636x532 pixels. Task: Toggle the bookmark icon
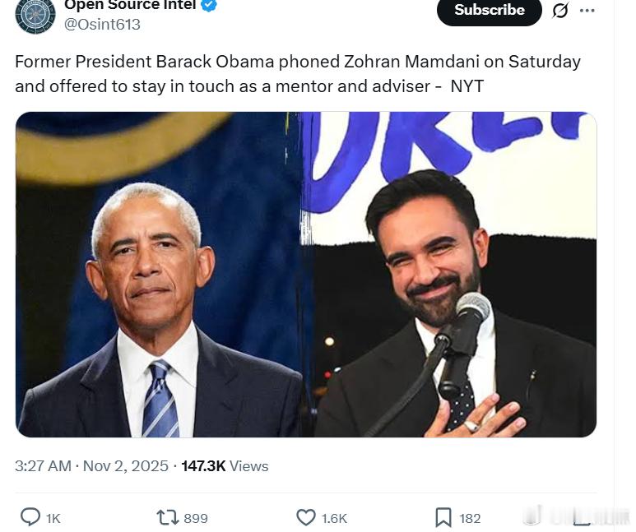pyautogui.click(x=443, y=517)
